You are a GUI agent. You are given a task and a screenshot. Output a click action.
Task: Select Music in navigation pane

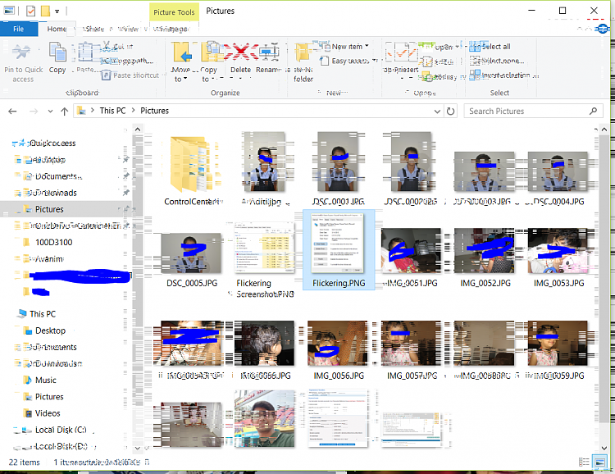tap(45, 380)
